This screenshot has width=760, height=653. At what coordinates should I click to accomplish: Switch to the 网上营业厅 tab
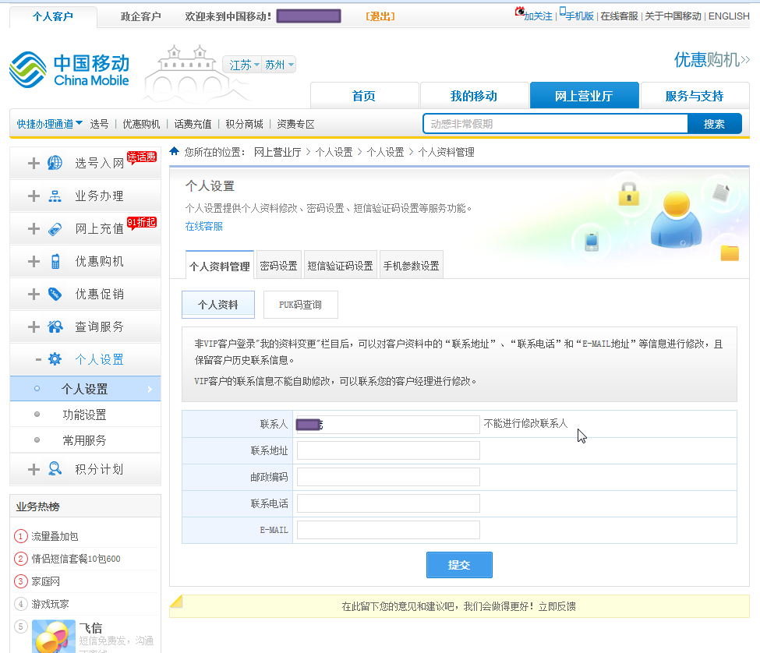click(584, 95)
